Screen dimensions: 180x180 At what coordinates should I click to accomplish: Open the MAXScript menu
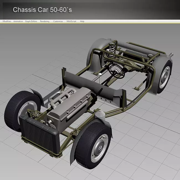pyautogui.click(x=71, y=21)
